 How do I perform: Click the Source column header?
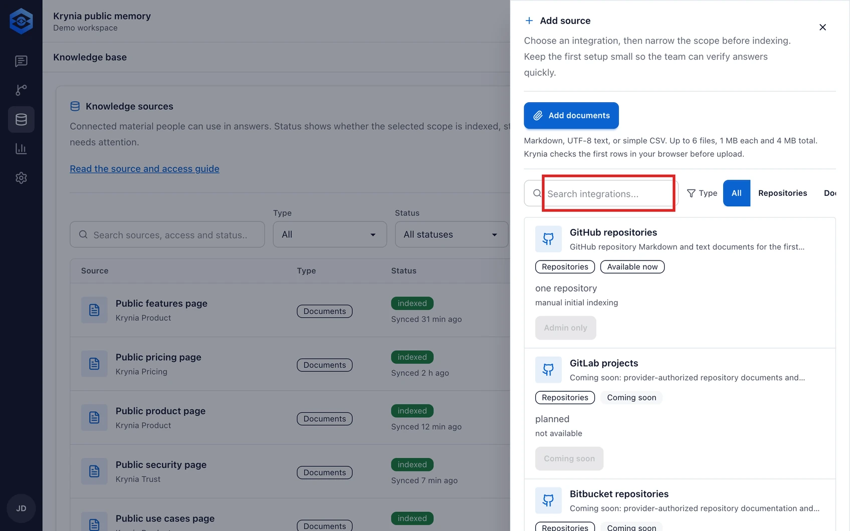click(95, 271)
